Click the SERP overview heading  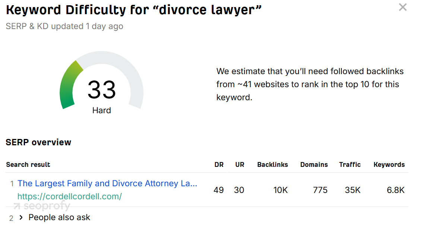[38, 142]
